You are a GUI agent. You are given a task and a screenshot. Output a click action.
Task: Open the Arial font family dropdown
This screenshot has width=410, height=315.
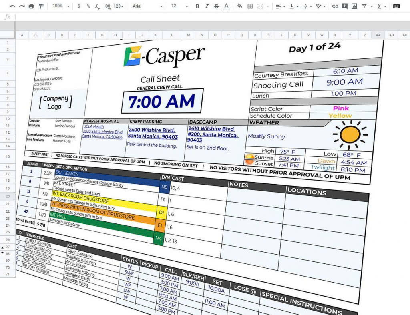(x=147, y=6)
